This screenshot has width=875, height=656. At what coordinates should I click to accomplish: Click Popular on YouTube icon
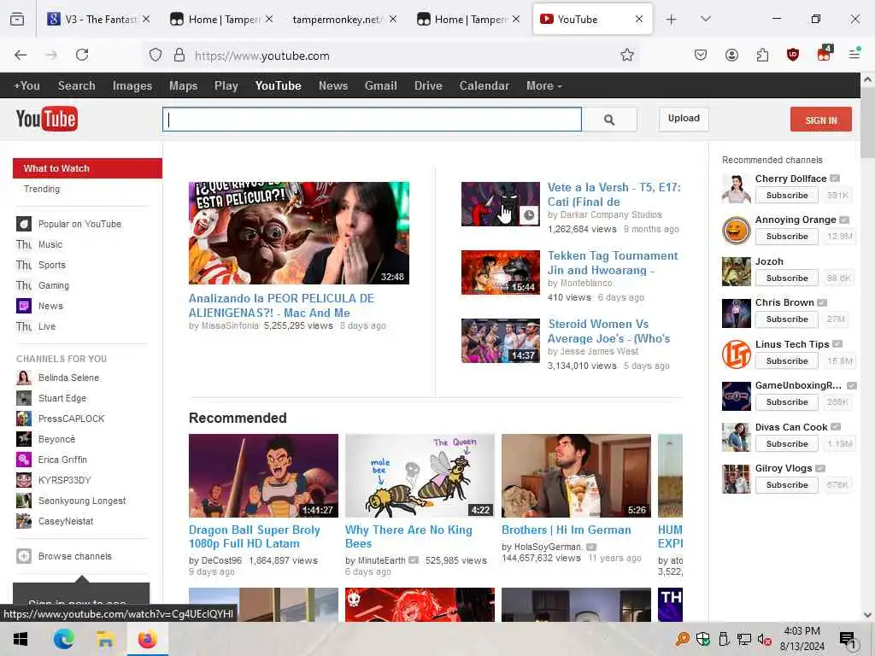tap(23, 224)
